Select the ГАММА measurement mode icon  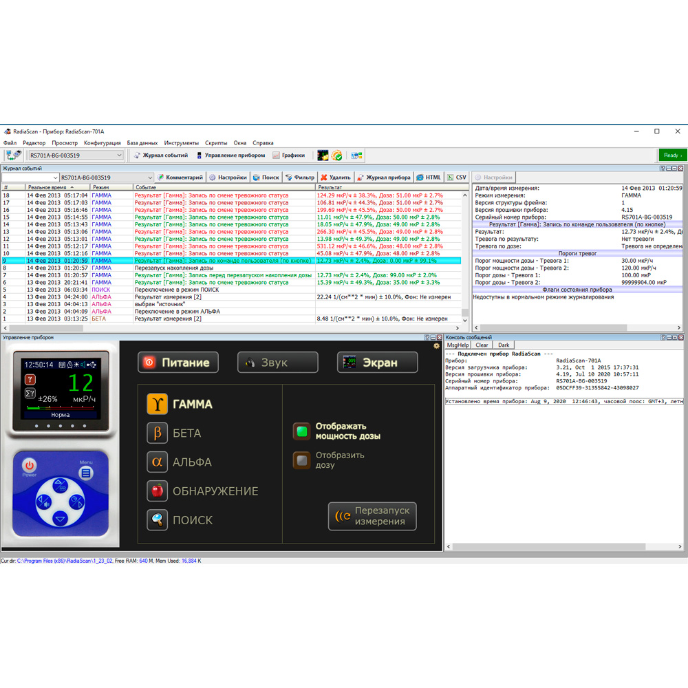(158, 405)
